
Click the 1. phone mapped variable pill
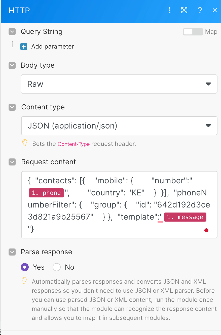(46, 193)
